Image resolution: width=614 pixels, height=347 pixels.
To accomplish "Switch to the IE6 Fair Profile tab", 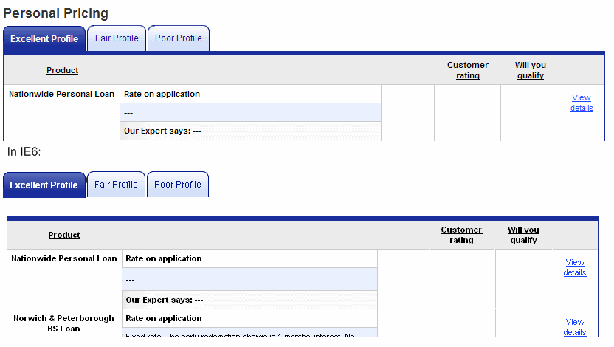I will tap(116, 185).
